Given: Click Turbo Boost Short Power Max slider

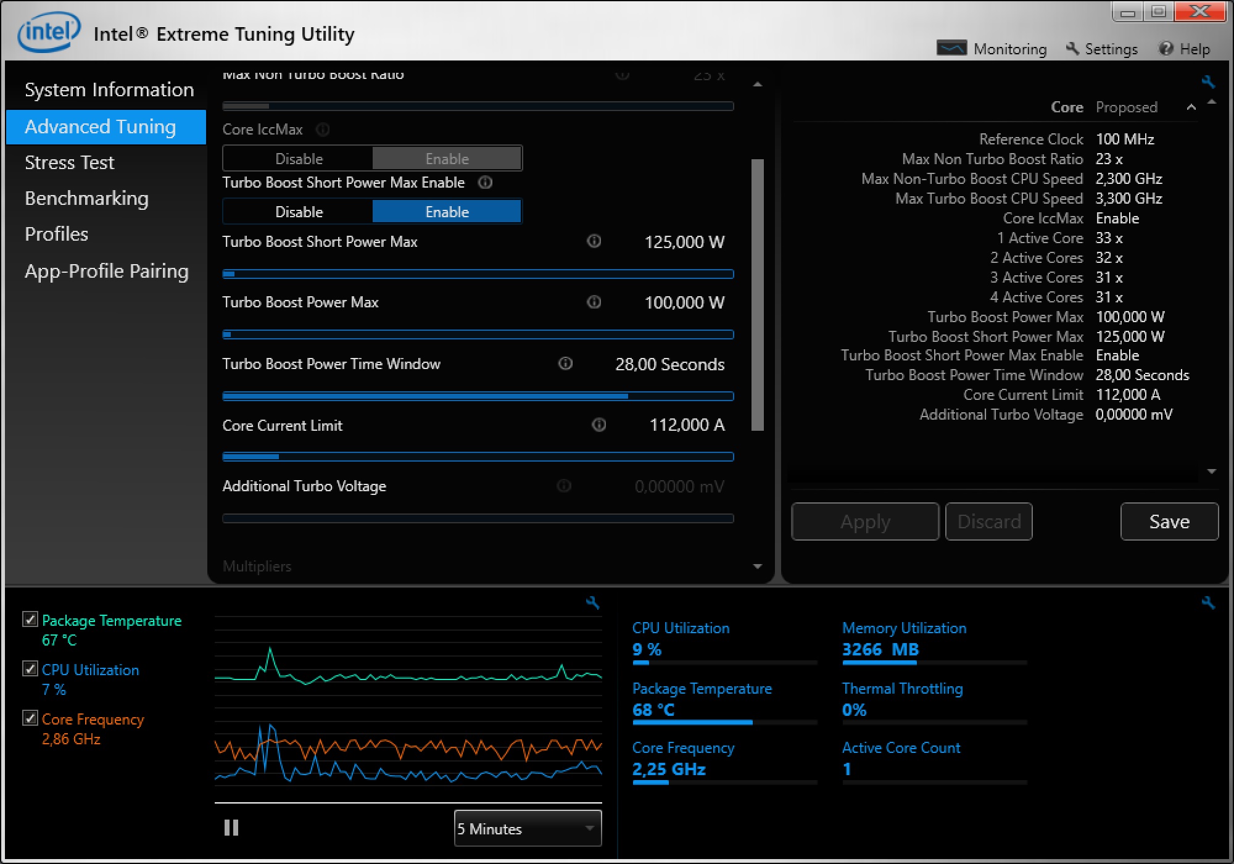Looking at the screenshot, I should pyautogui.click(x=478, y=274).
